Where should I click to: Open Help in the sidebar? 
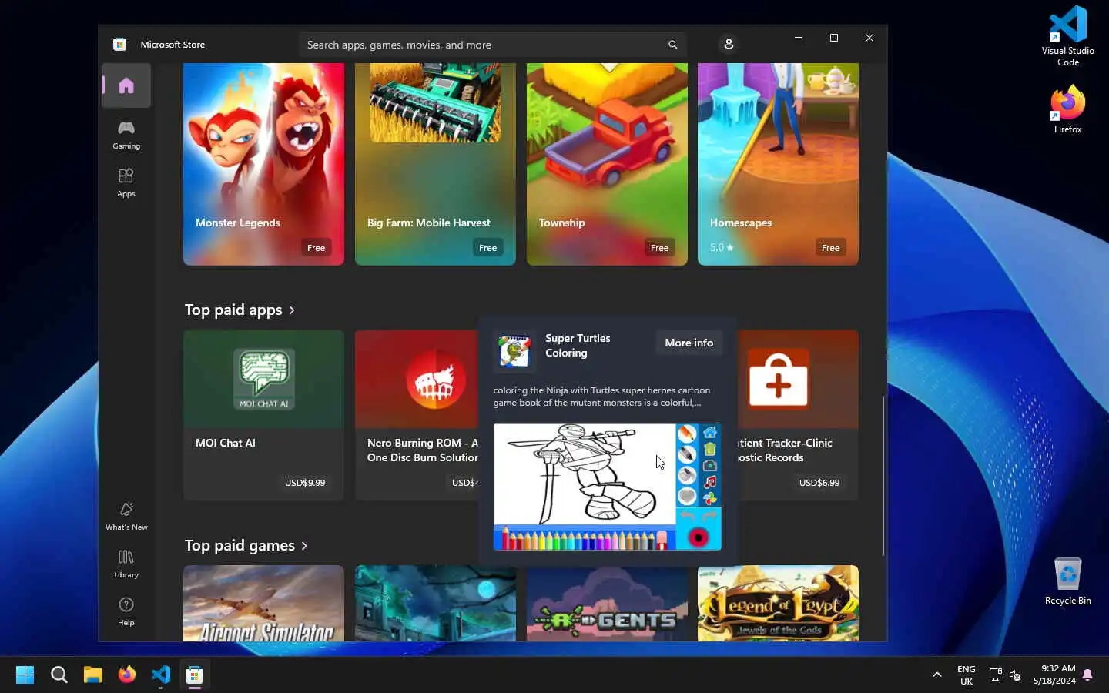click(126, 611)
